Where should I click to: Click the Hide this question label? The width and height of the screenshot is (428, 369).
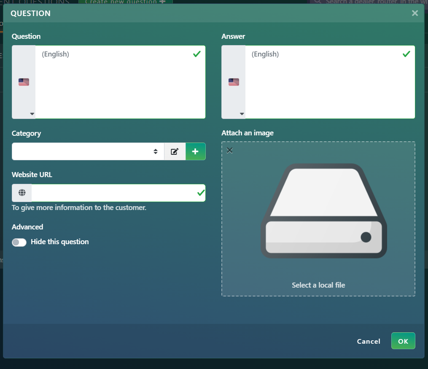click(x=60, y=242)
